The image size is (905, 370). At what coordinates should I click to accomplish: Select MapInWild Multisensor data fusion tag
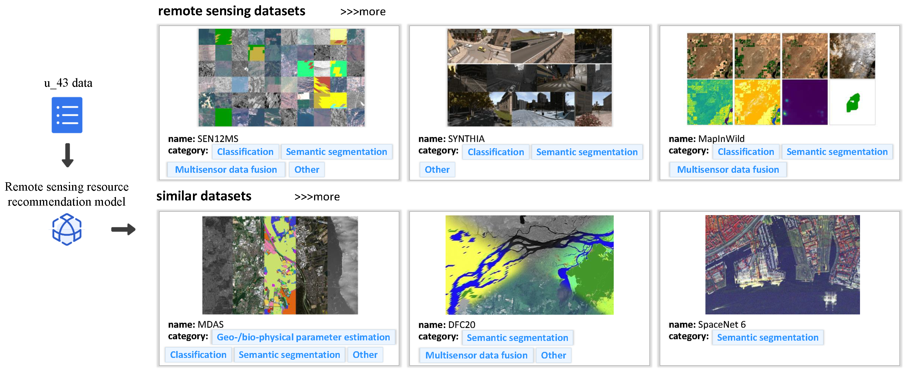pos(728,170)
